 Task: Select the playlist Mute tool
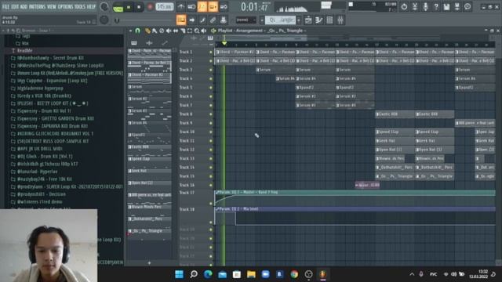(169, 31)
